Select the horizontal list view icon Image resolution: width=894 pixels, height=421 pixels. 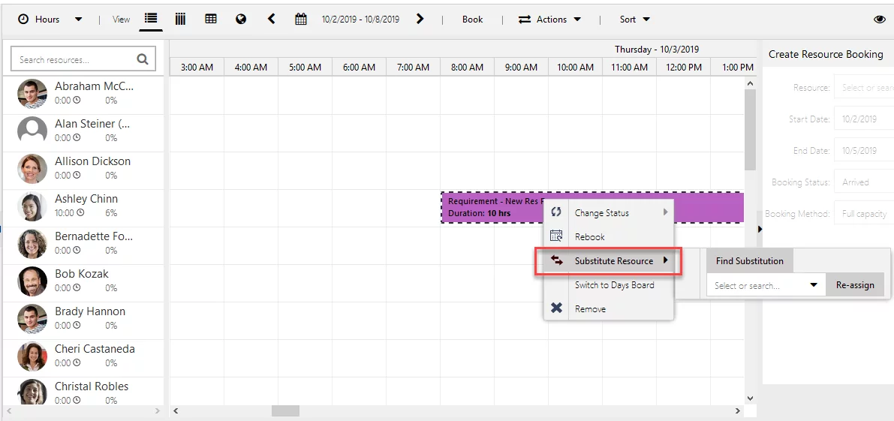[151, 19]
